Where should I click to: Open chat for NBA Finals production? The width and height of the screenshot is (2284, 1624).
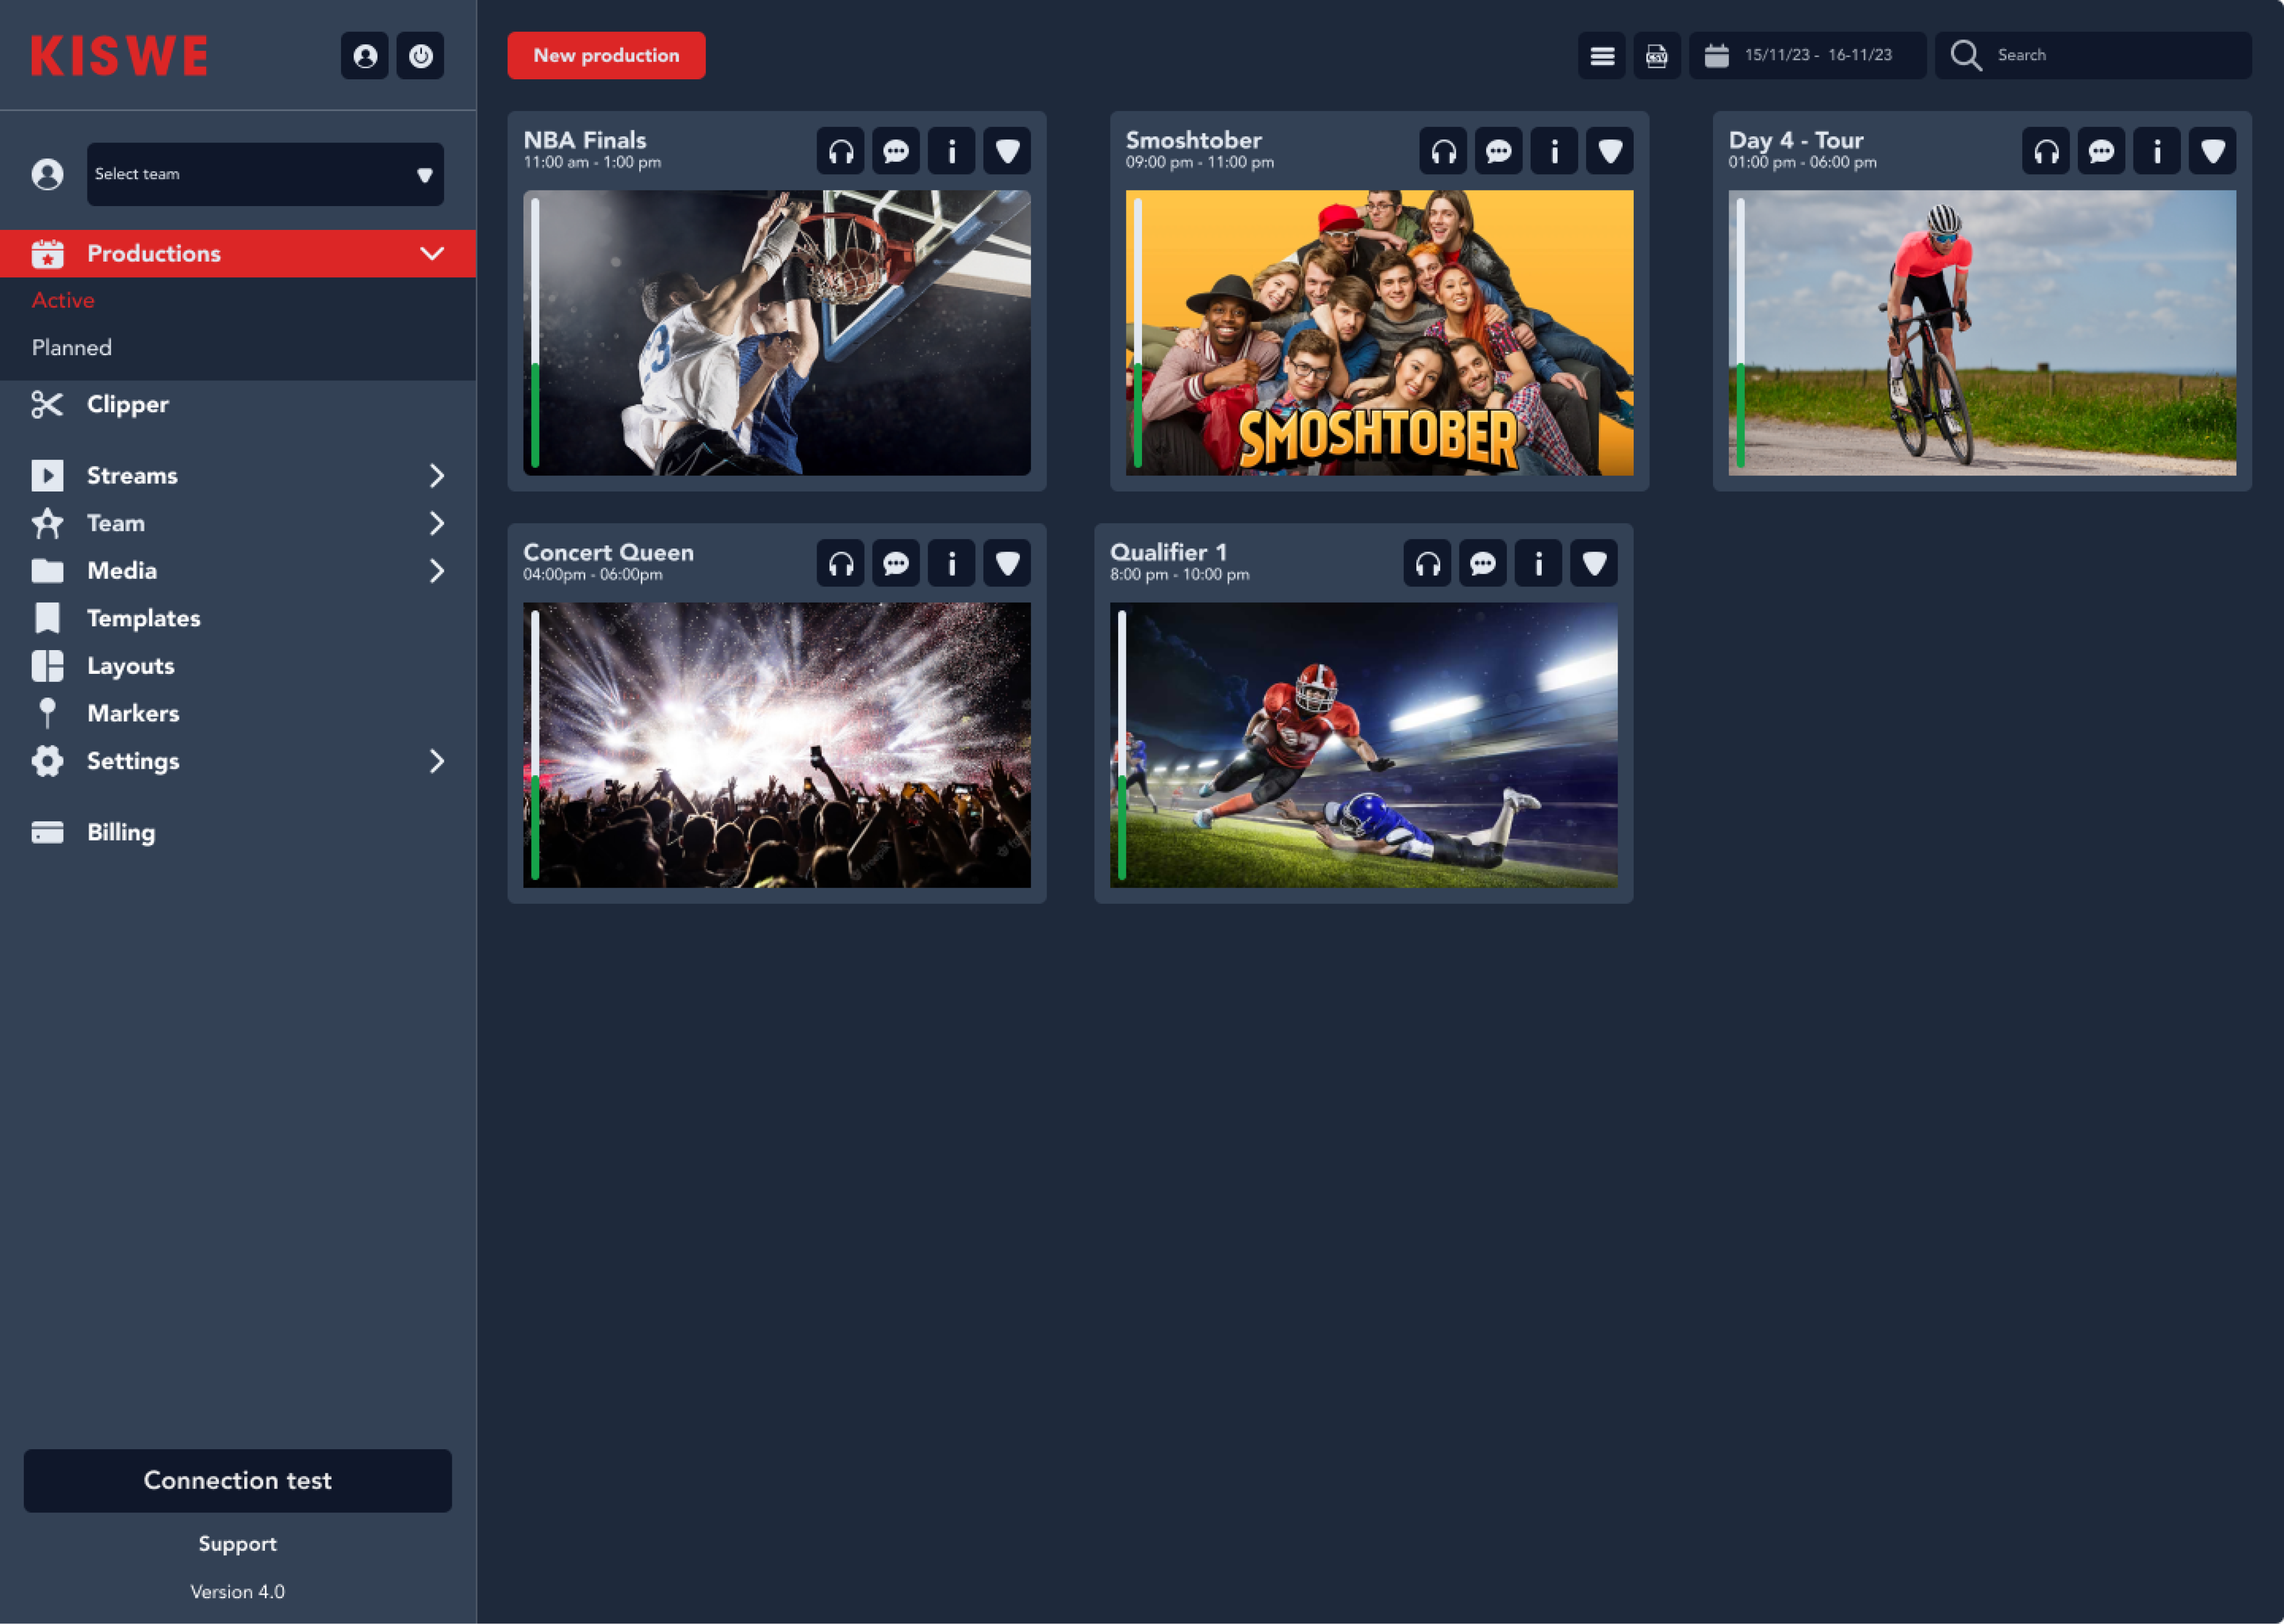pos(895,151)
